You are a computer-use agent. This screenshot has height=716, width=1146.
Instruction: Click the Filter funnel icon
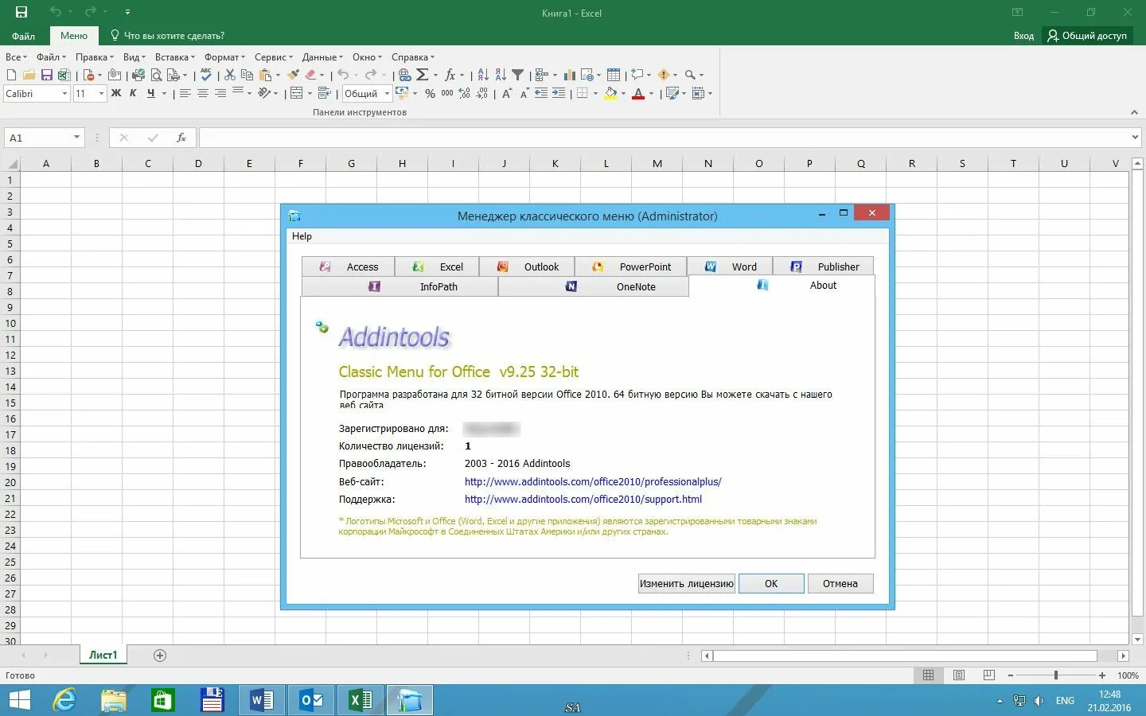518,75
